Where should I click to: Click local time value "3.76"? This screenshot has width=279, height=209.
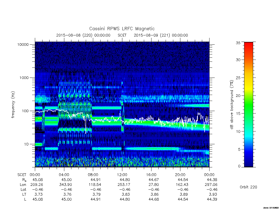point(68,194)
